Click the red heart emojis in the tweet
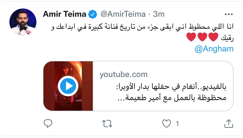This screenshot has height=138, width=243. [x=205, y=38]
